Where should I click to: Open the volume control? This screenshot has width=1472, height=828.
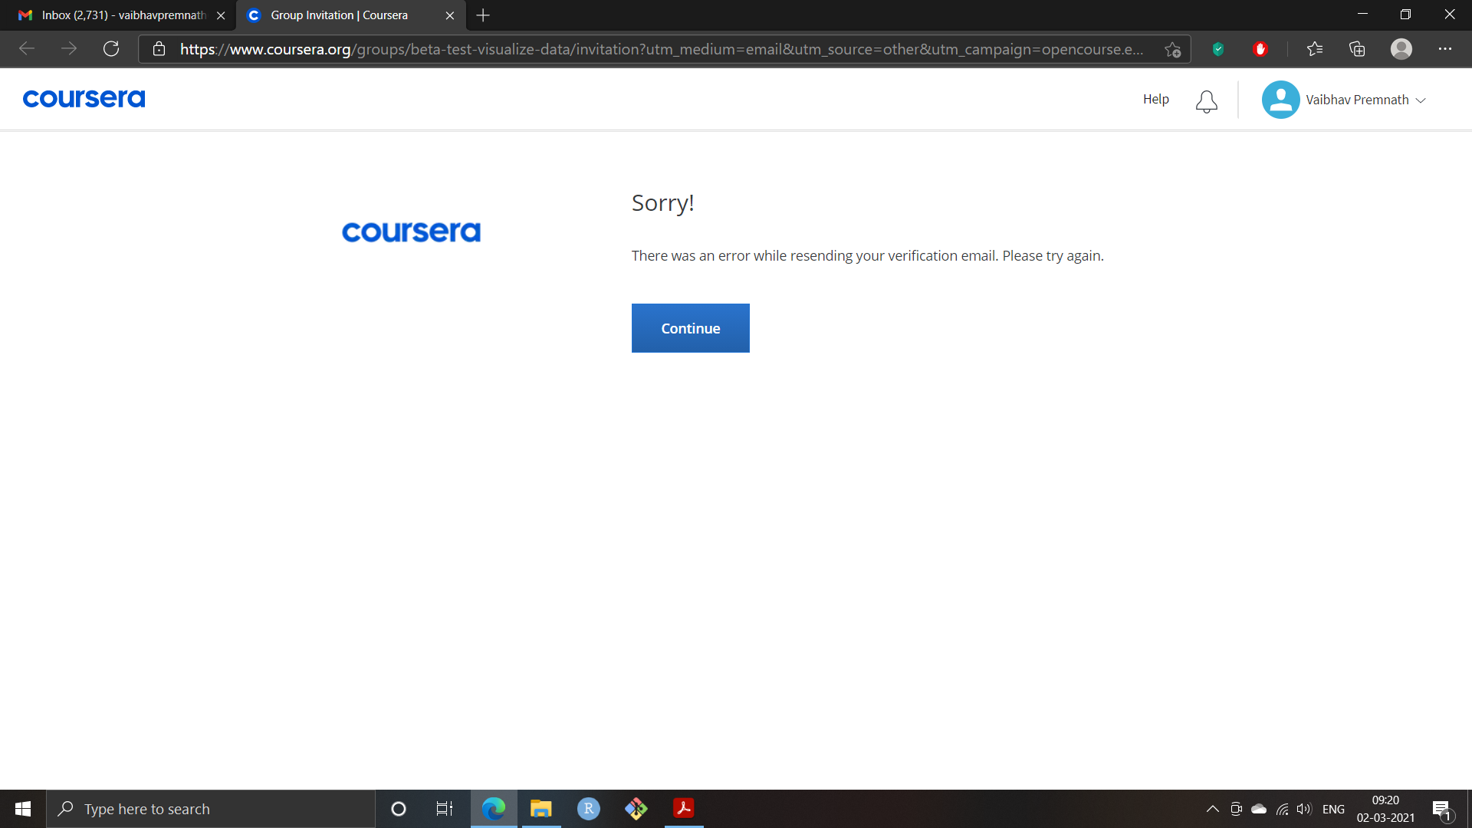[1304, 809]
